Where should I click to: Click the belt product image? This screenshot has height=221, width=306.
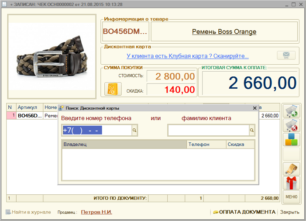(x=52, y=57)
